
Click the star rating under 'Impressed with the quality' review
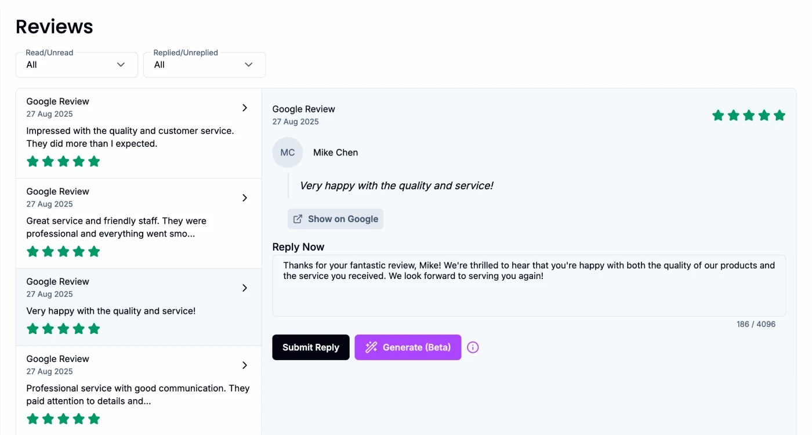point(63,161)
